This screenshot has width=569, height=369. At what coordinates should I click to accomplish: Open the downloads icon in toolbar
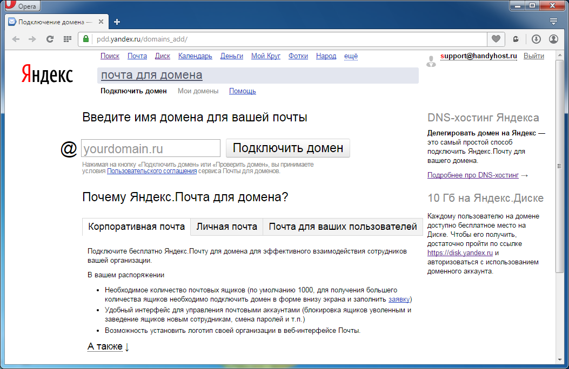pos(536,39)
